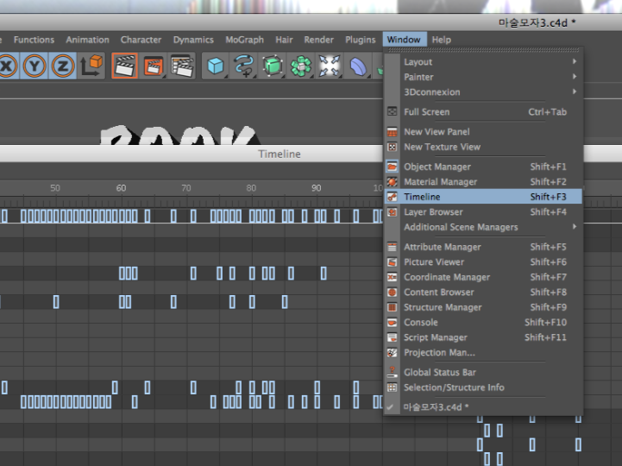Open the Content Browser
Viewport: 622px width, 466px height.
click(x=483, y=293)
